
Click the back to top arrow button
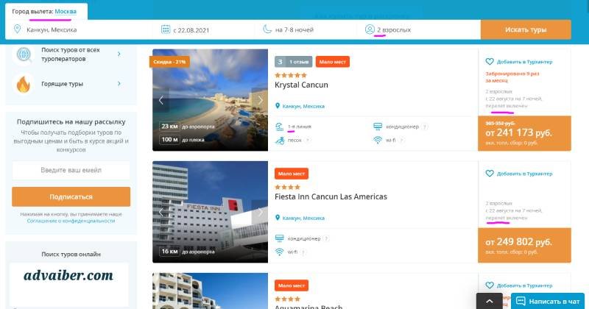pos(489,301)
